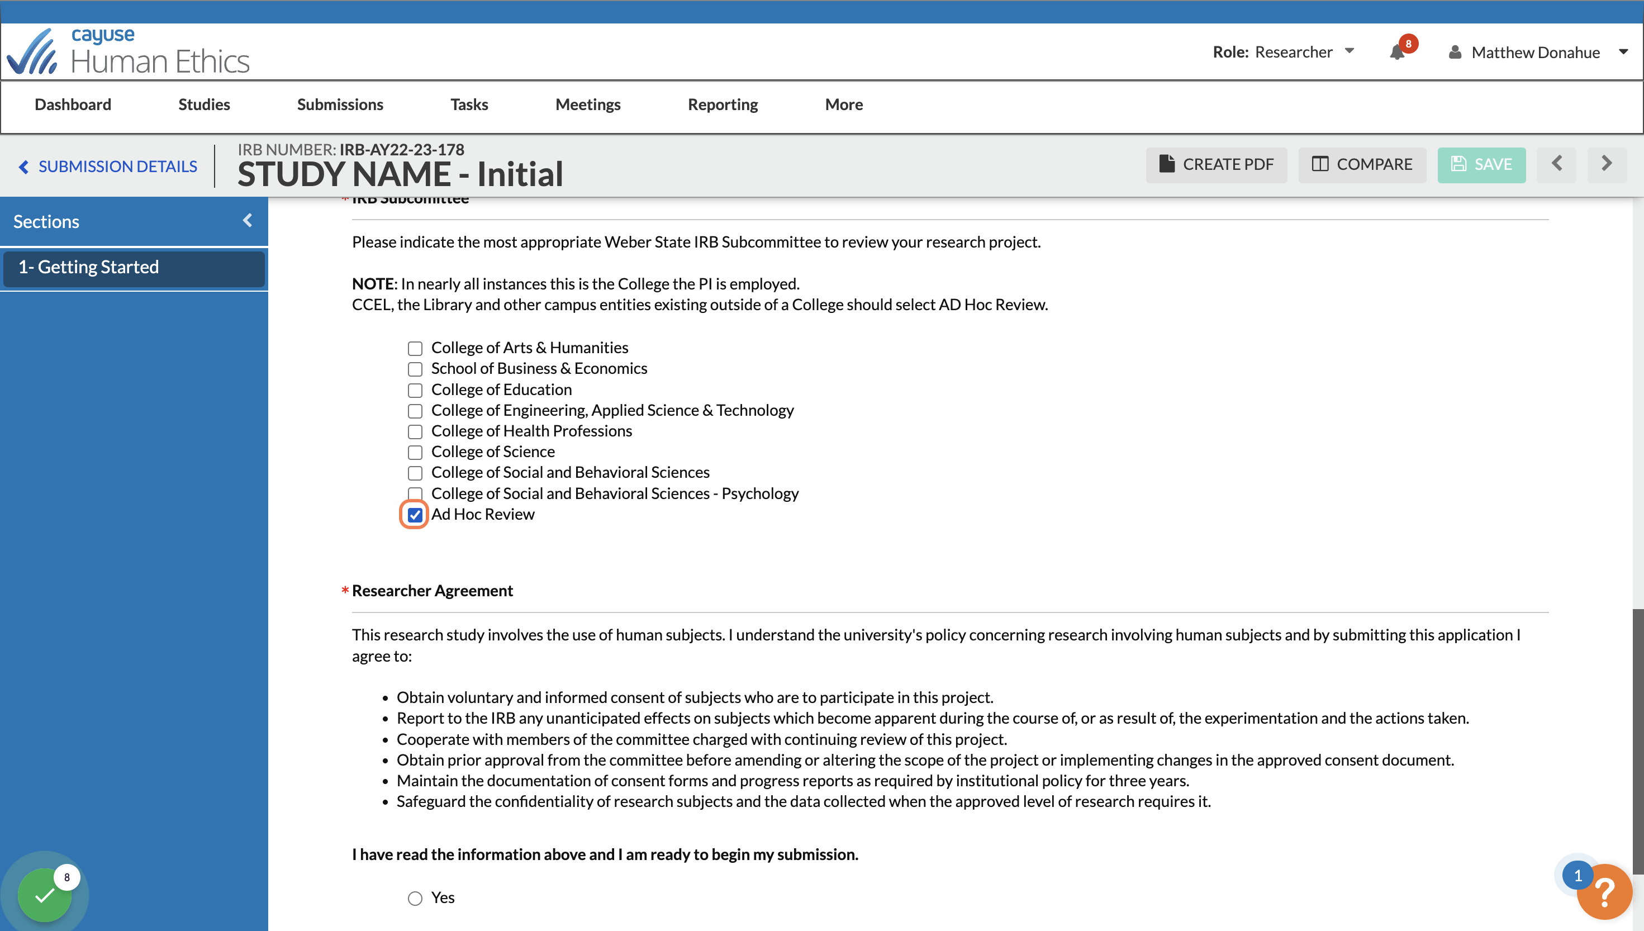Check College of Education
Screen dimensions: 1644x931
pos(415,390)
